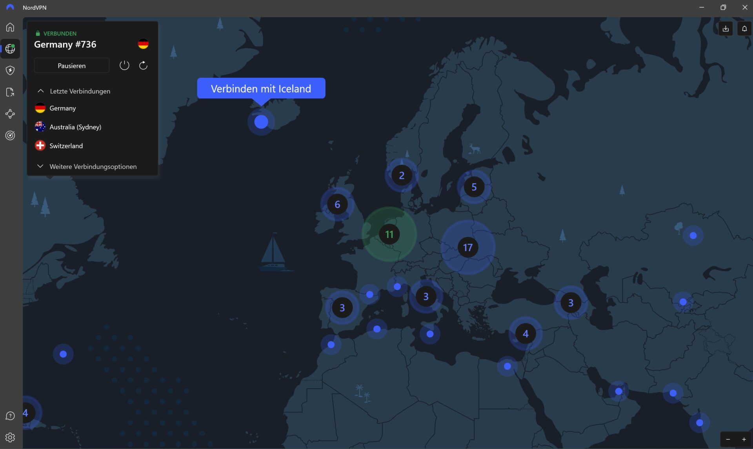Click the Algeria coast server dot

coord(377,329)
